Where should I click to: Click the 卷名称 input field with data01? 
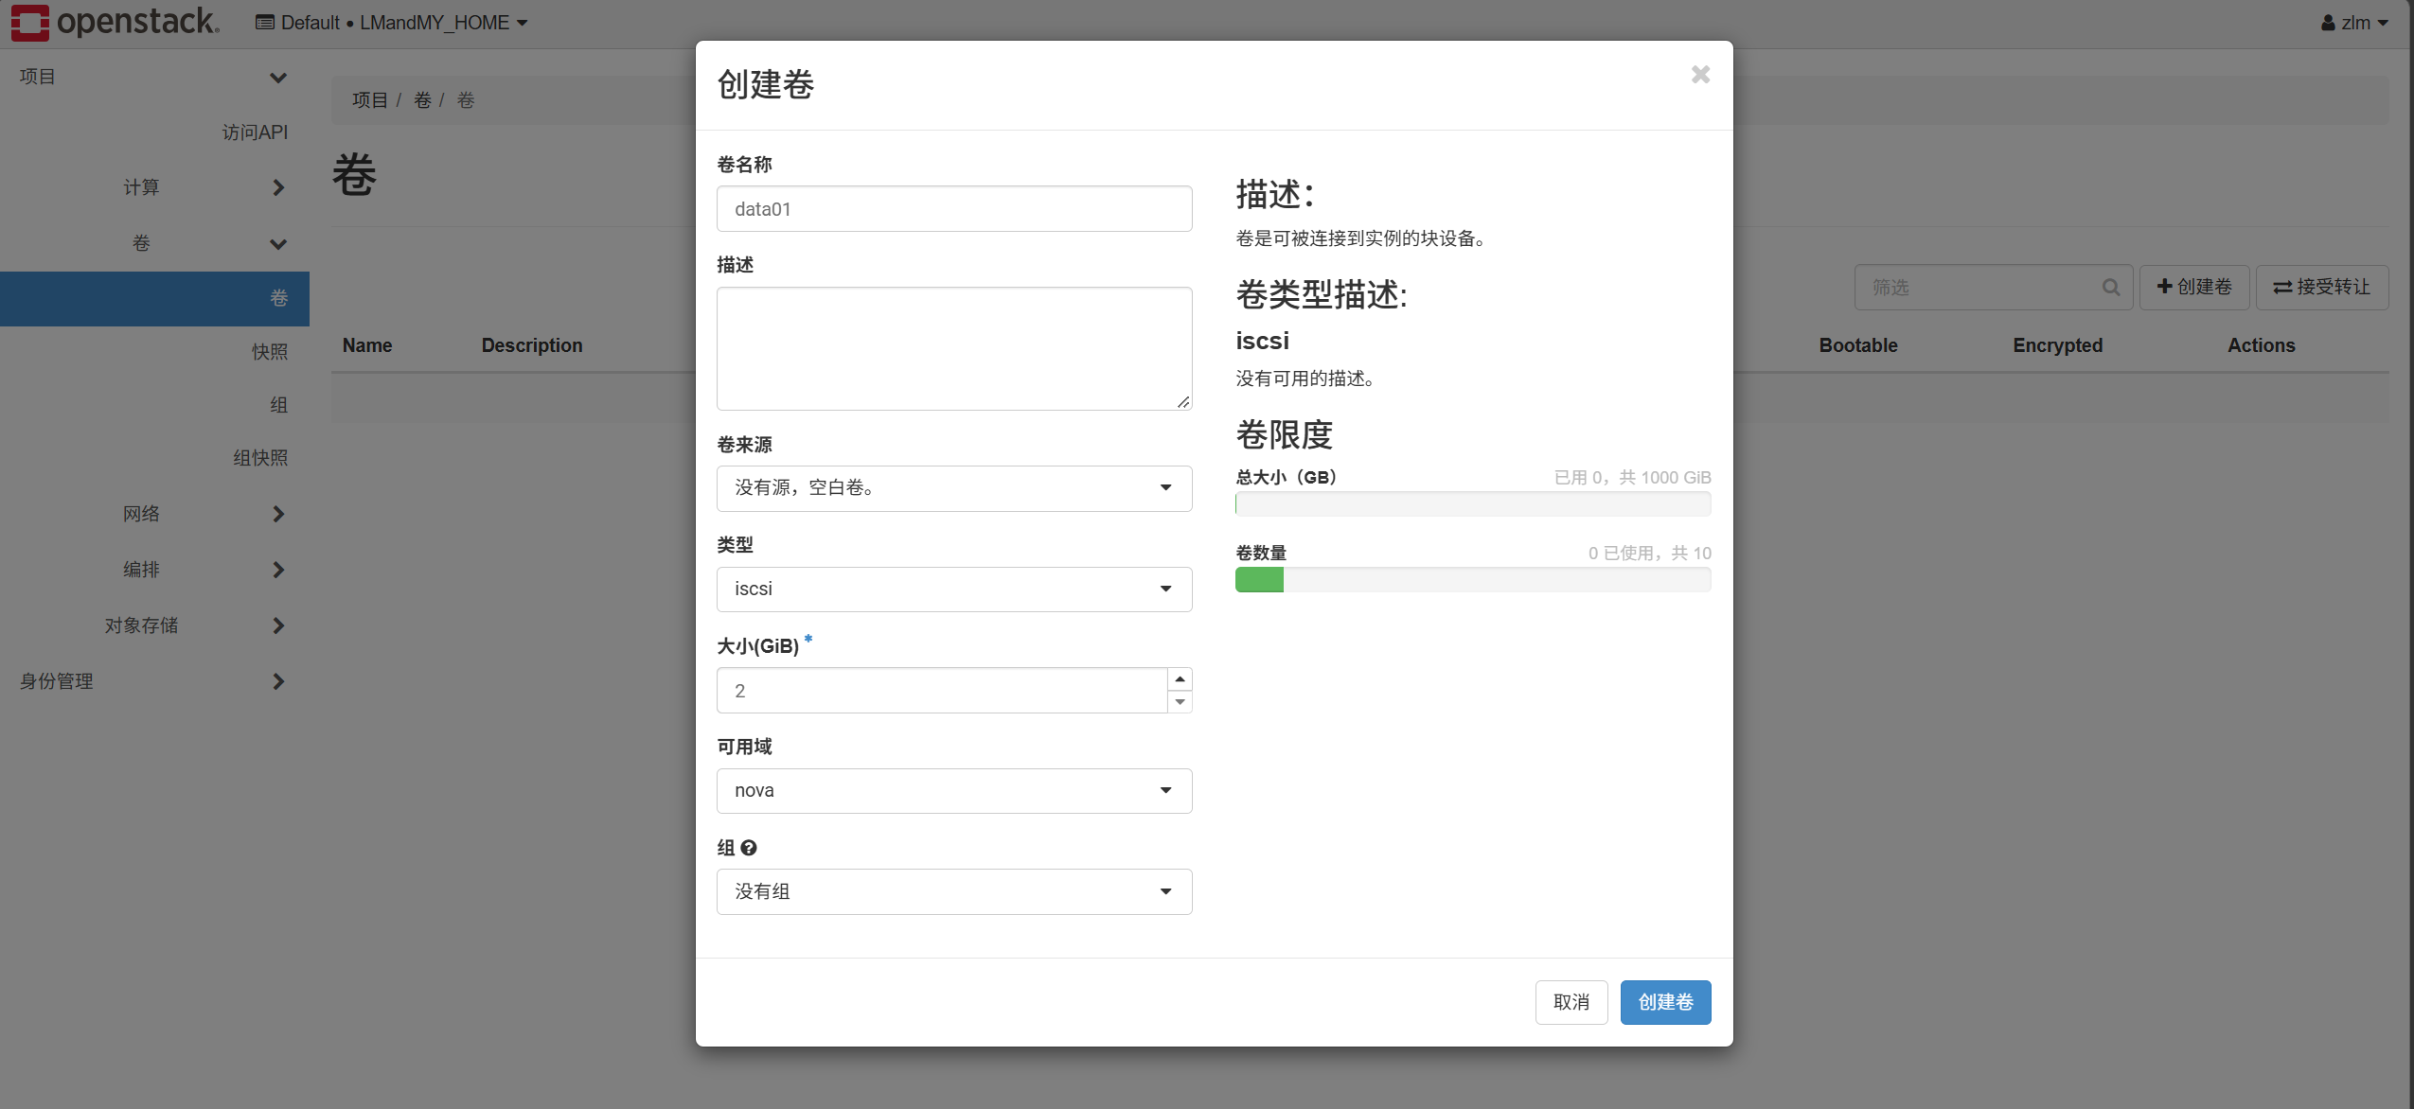click(x=954, y=209)
